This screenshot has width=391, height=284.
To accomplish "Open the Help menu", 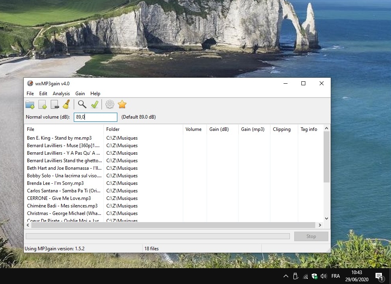I will coord(95,94).
